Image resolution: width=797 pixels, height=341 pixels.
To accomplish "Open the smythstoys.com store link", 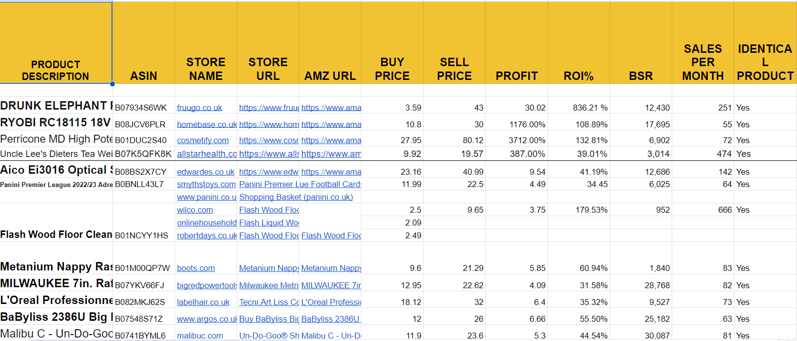I will [x=206, y=184].
